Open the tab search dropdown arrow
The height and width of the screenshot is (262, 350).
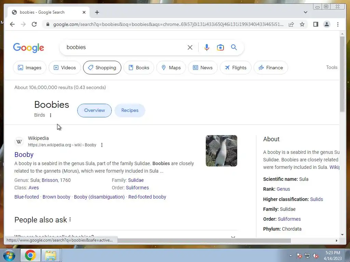306,12
